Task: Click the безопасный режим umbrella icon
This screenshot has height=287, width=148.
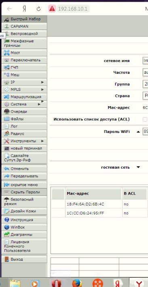Action: pyautogui.click(x=6, y=199)
